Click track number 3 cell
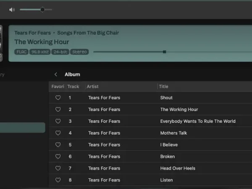 (x=70, y=121)
